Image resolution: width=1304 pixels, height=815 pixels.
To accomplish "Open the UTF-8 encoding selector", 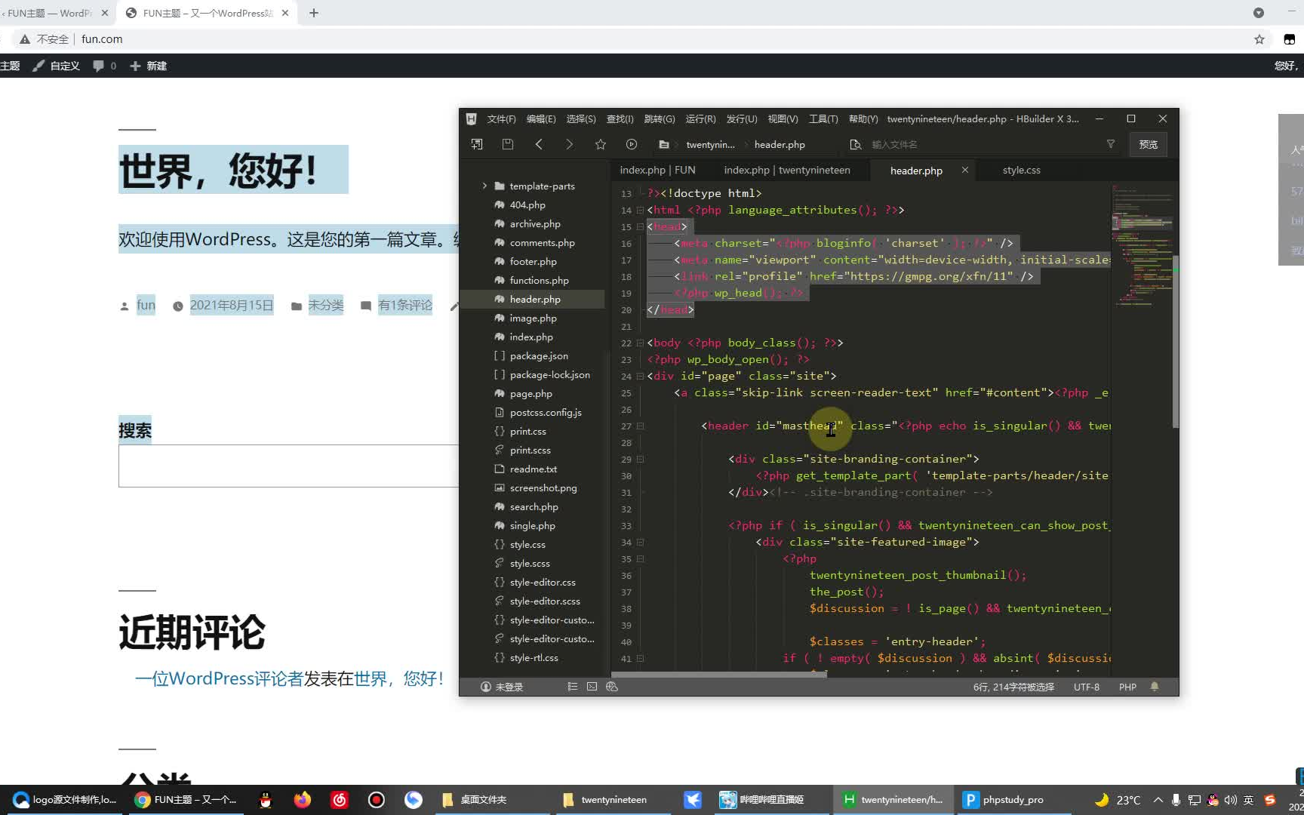I will pos(1086,687).
